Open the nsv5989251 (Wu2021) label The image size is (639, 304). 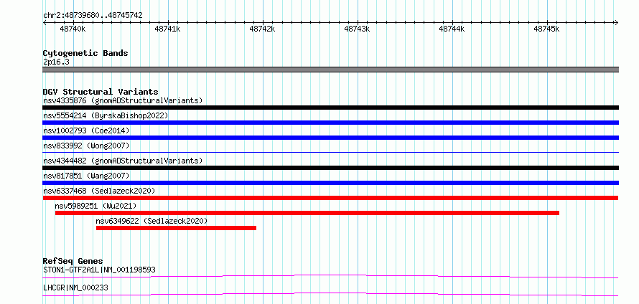tap(95, 206)
